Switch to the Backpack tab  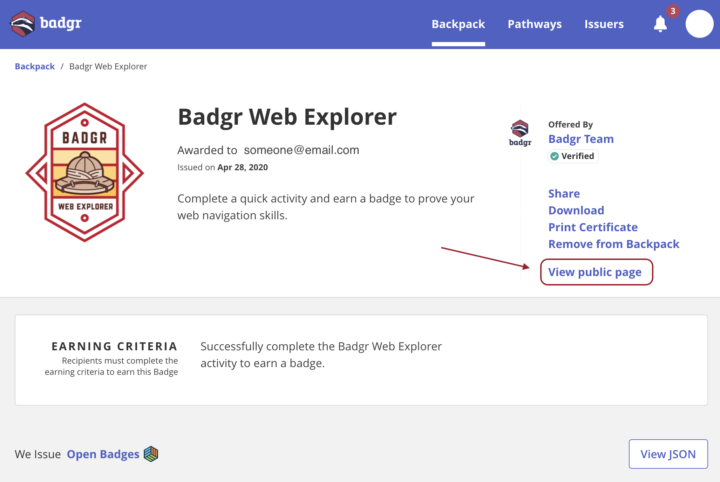tap(458, 24)
